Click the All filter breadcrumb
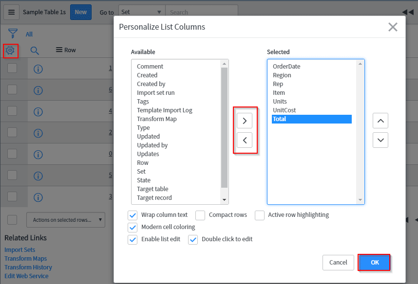The image size is (418, 284). 29,34
